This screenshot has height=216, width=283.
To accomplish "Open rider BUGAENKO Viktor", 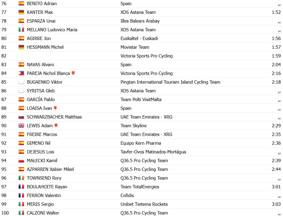I will click(44, 82).
